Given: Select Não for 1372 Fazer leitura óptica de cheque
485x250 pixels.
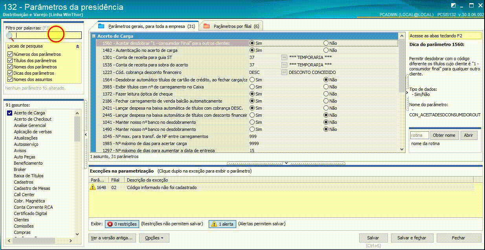Looking at the screenshot, I should (x=326, y=94).
